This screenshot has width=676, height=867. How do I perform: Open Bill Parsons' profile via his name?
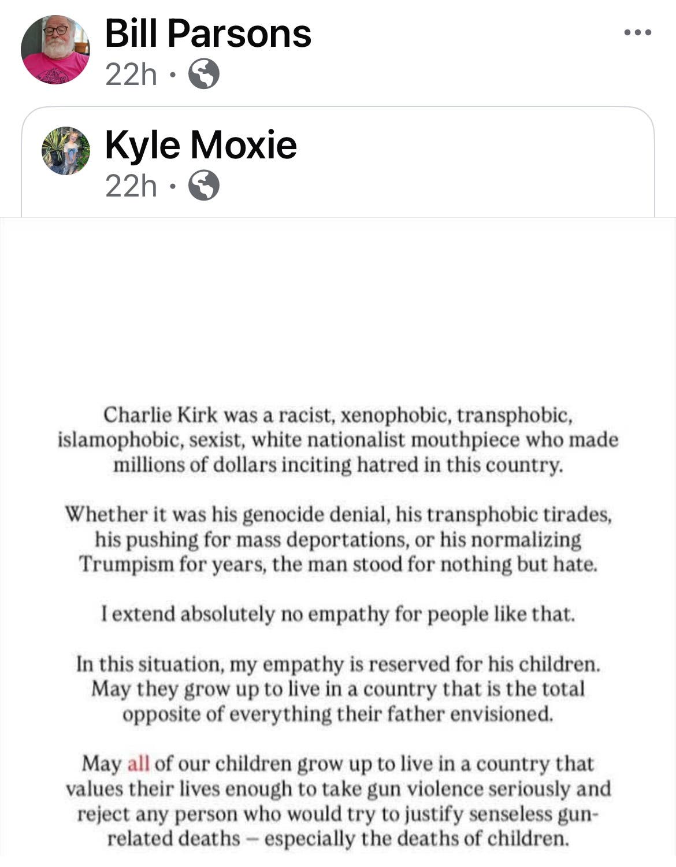[208, 33]
